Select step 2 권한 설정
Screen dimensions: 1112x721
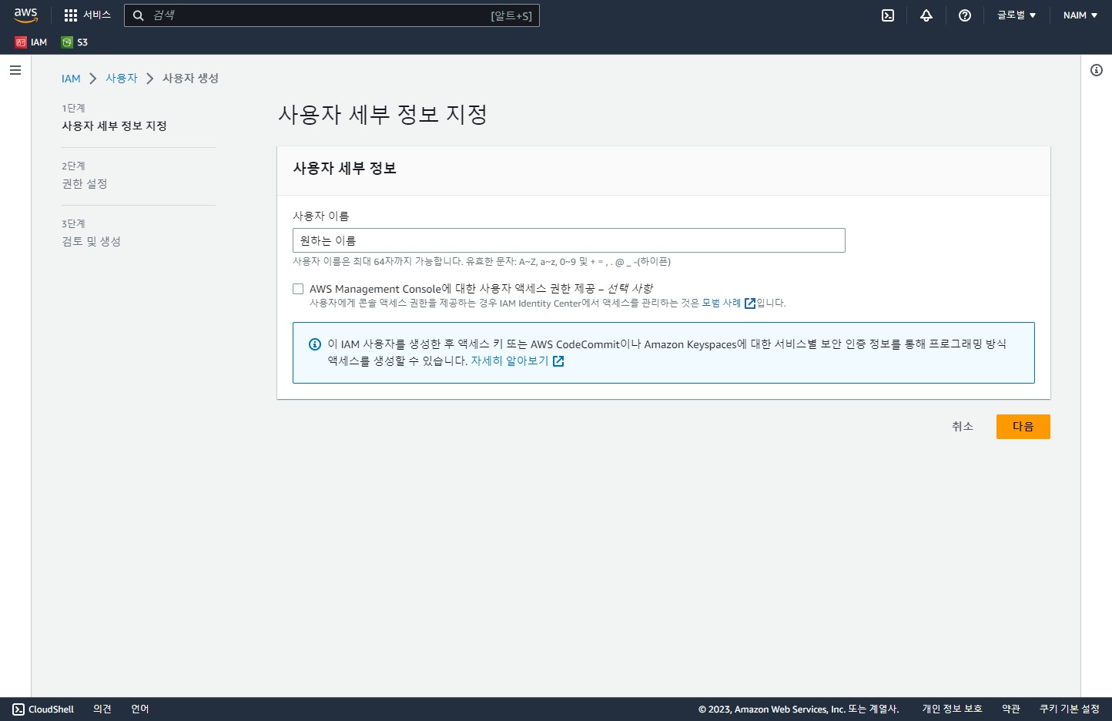[x=84, y=183]
